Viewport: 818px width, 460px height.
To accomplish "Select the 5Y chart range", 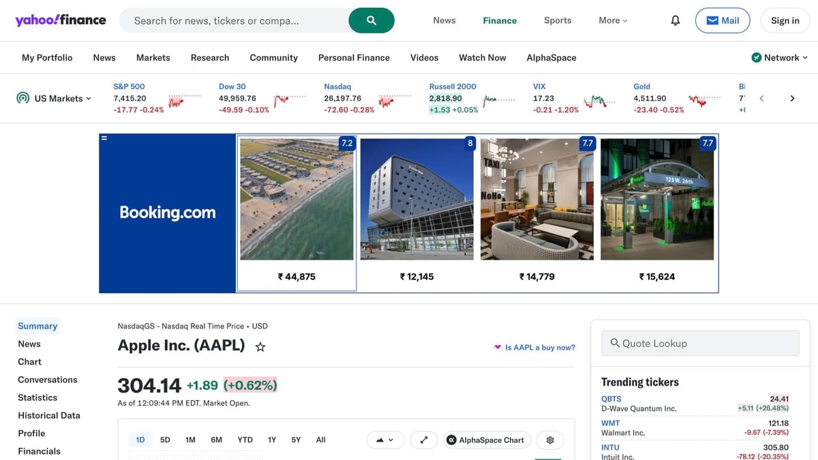I will [296, 440].
